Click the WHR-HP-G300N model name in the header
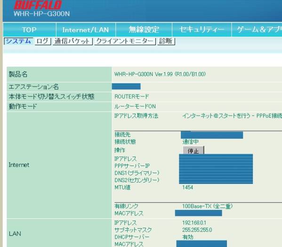 42,14
